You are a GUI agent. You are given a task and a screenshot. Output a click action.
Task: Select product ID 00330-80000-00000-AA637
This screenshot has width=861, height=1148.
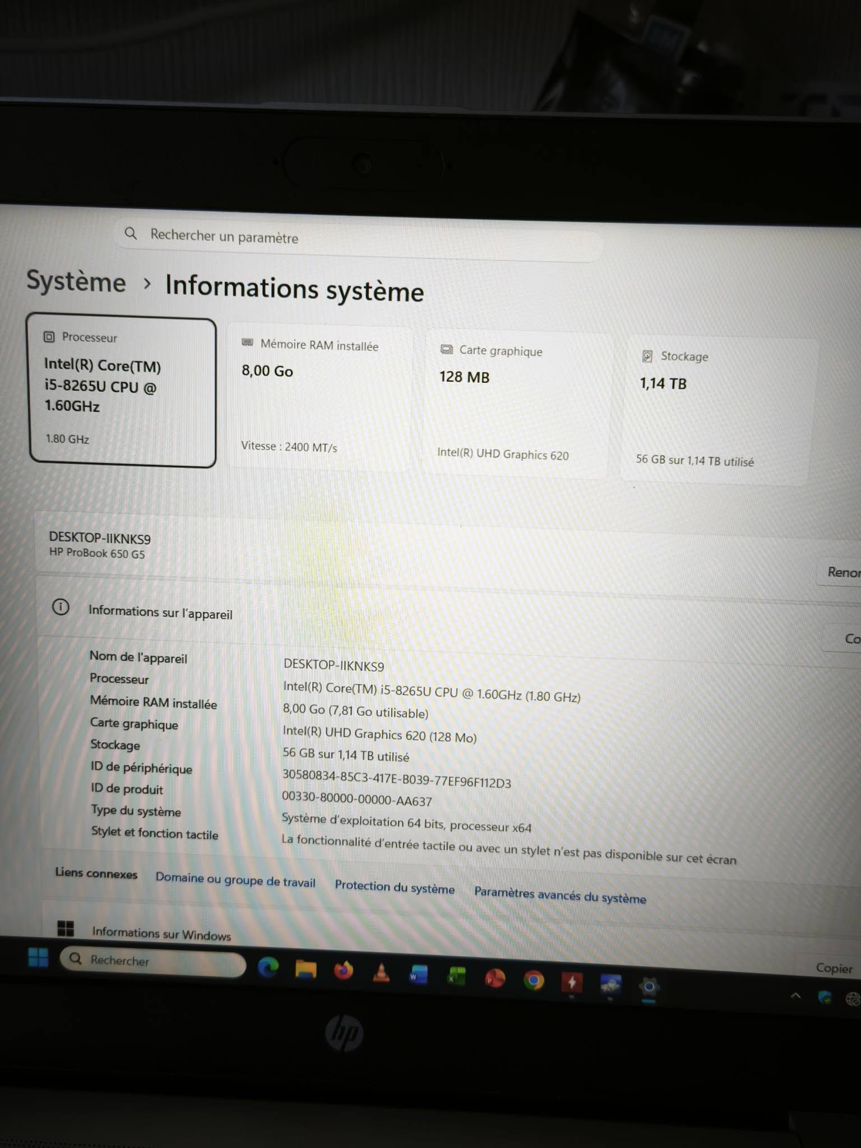click(357, 799)
